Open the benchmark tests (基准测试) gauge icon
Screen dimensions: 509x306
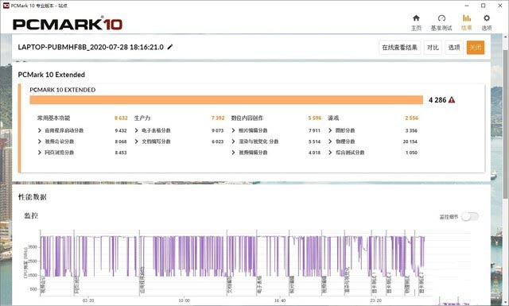coord(441,18)
